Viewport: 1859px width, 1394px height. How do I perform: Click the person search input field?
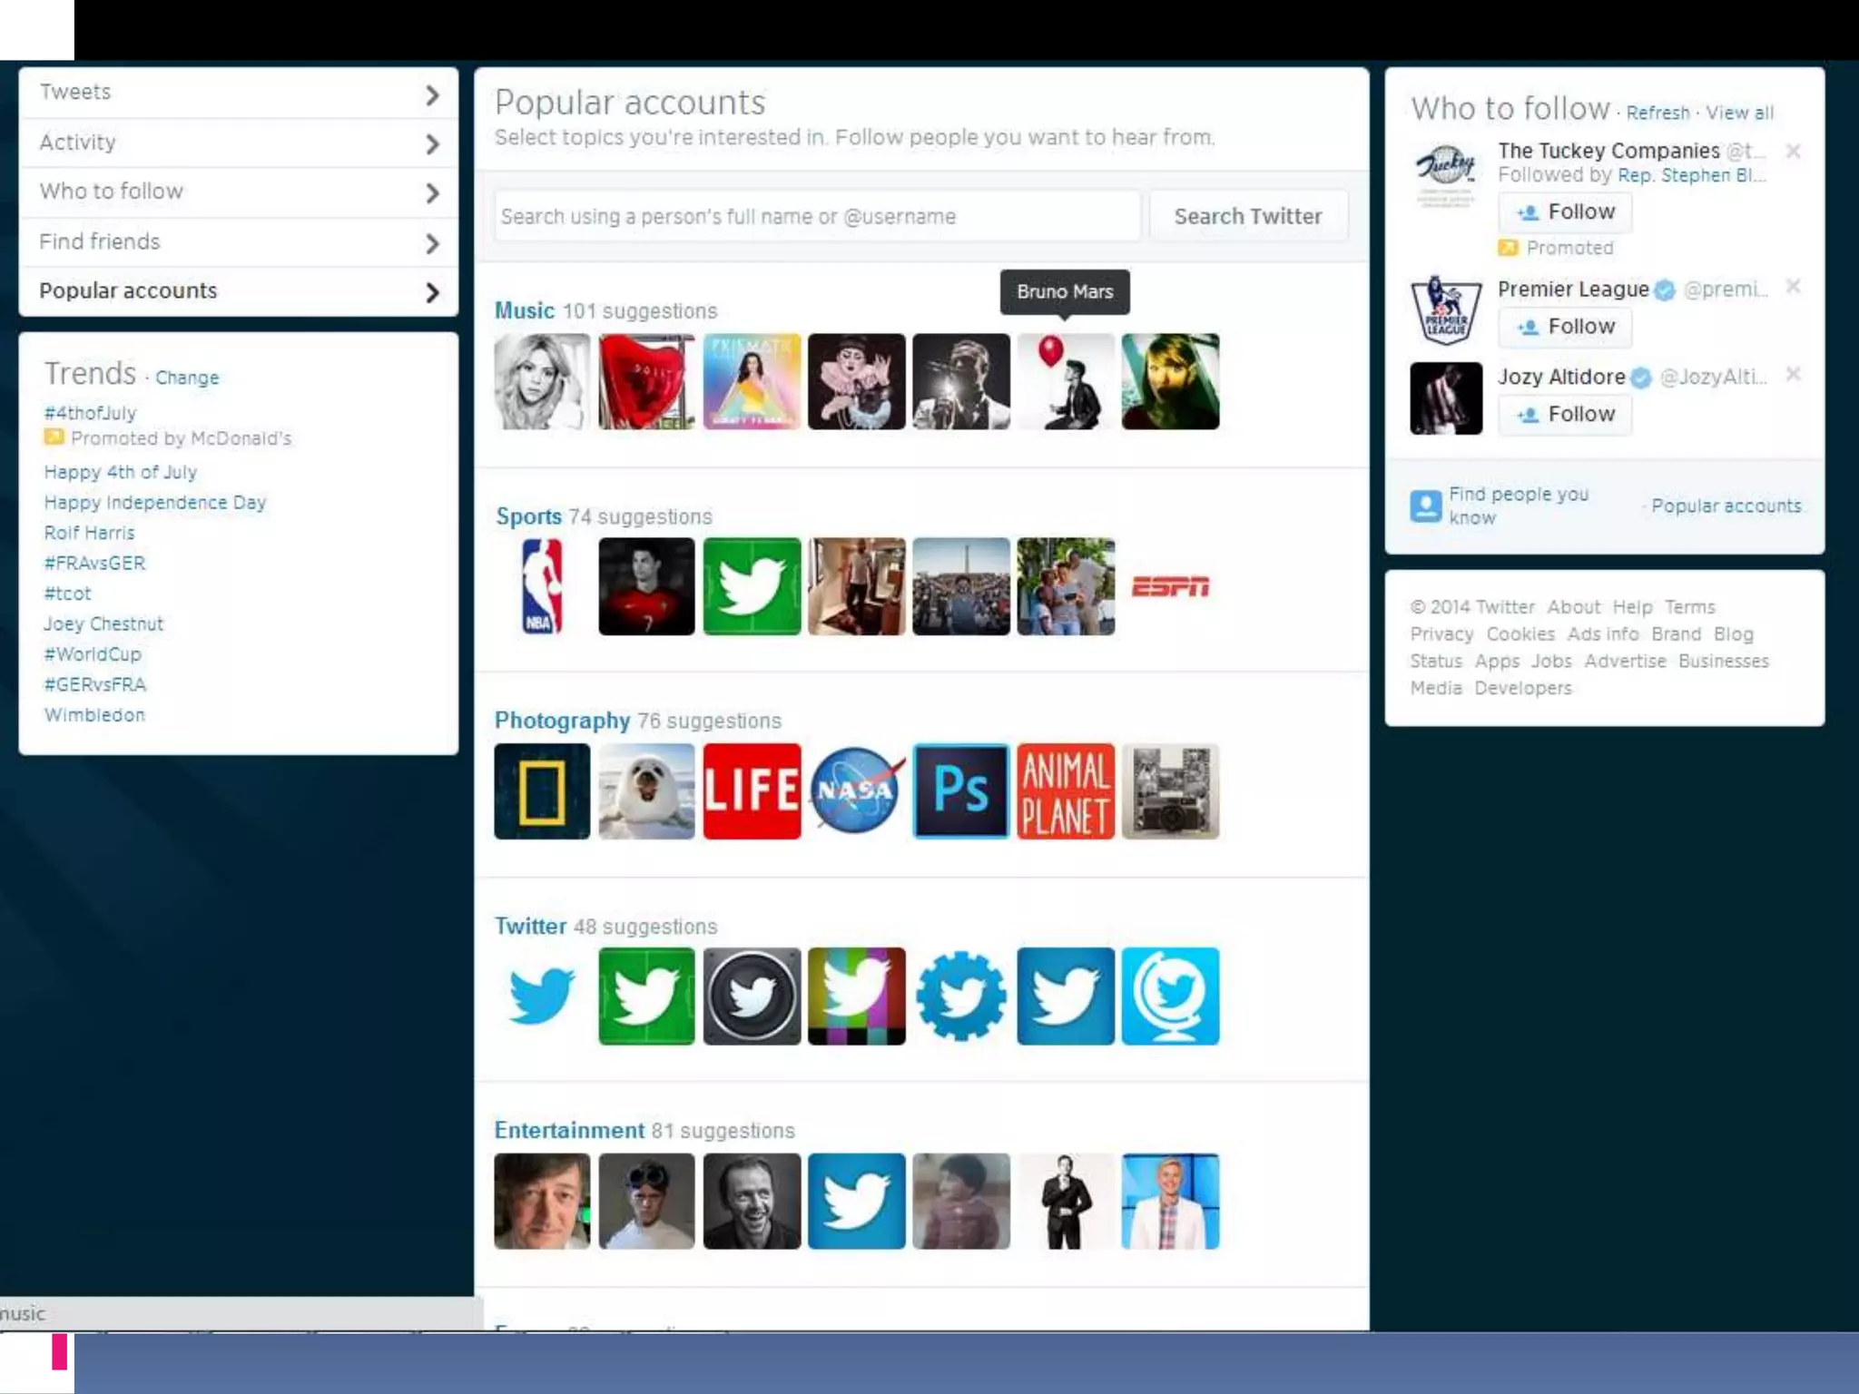(817, 216)
